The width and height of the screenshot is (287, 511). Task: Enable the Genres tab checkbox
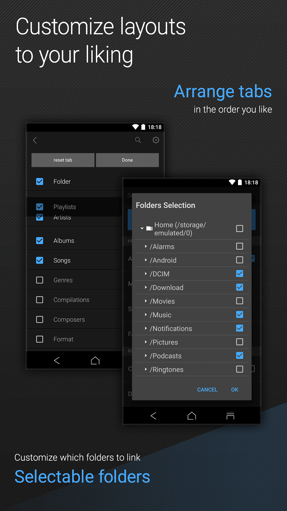coord(40,280)
